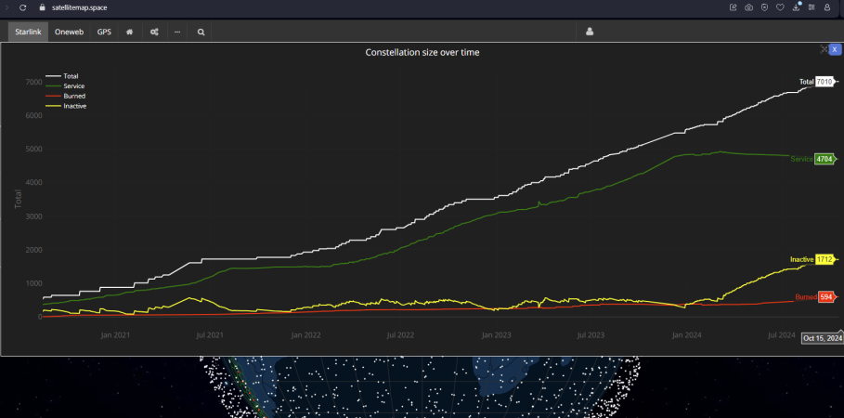Click the Home icon in site toolbar
The height and width of the screenshot is (418, 844).
tap(130, 32)
